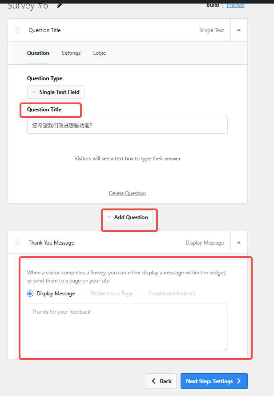The image size is (274, 396).
Task: Open the Logic tab
Action: tap(99, 53)
